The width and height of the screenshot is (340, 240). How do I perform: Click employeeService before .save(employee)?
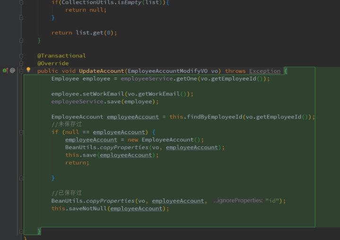pos(78,102)
